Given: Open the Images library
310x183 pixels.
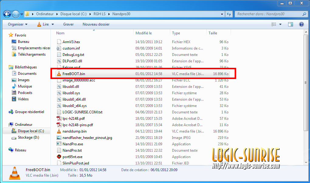Looking at the screenshot, I should pos(21,80).
